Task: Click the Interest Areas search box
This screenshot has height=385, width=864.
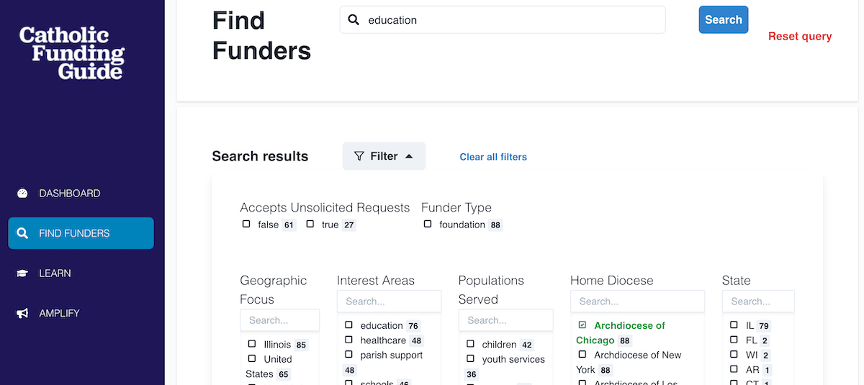Action: [389, 302]
